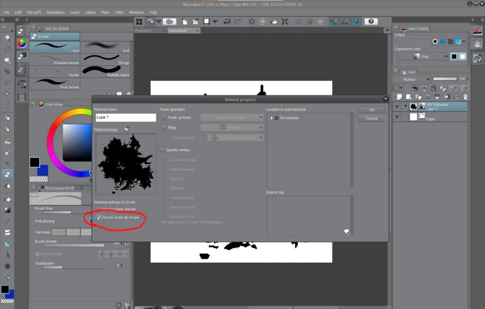Click the Add search tag icon

(347, 232)
